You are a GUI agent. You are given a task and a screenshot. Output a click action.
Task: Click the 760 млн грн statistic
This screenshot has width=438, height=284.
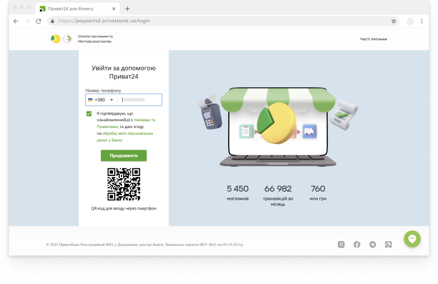318,192
